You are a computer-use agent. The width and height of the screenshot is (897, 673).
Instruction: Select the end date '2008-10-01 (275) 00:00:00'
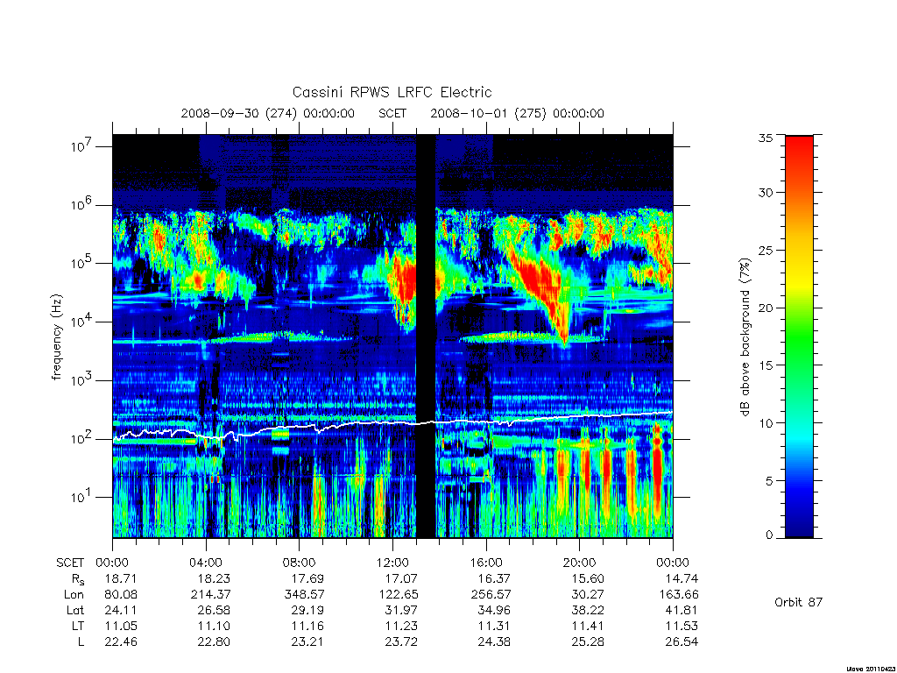click(x=517, y=113)
